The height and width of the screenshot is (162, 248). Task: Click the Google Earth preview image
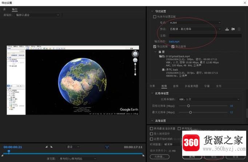coord(73,80)
